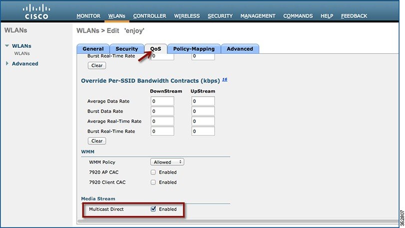Click the Cisco logo
The width and height of the screenshot is (405, 228).
pyautogui.click(x=36, y=12)
